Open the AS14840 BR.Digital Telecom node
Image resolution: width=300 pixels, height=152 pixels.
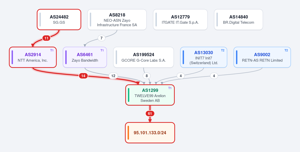pos(238,19)
